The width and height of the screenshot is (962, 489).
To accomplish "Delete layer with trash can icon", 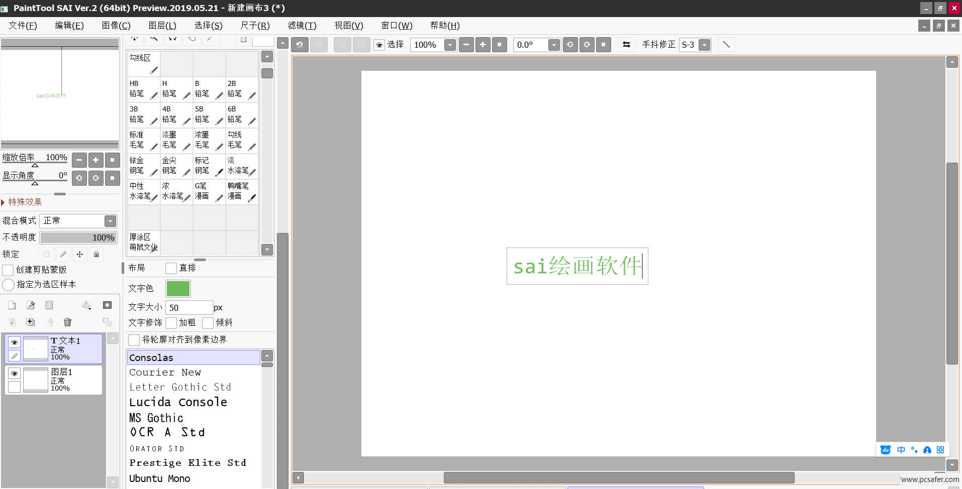I will (x=67, y=322).
